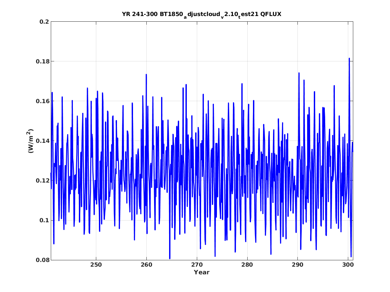The height and width of the screenshot is (292, 390).
Task: Click the y-axis tick label '0.18'
Action: (42, 62)
